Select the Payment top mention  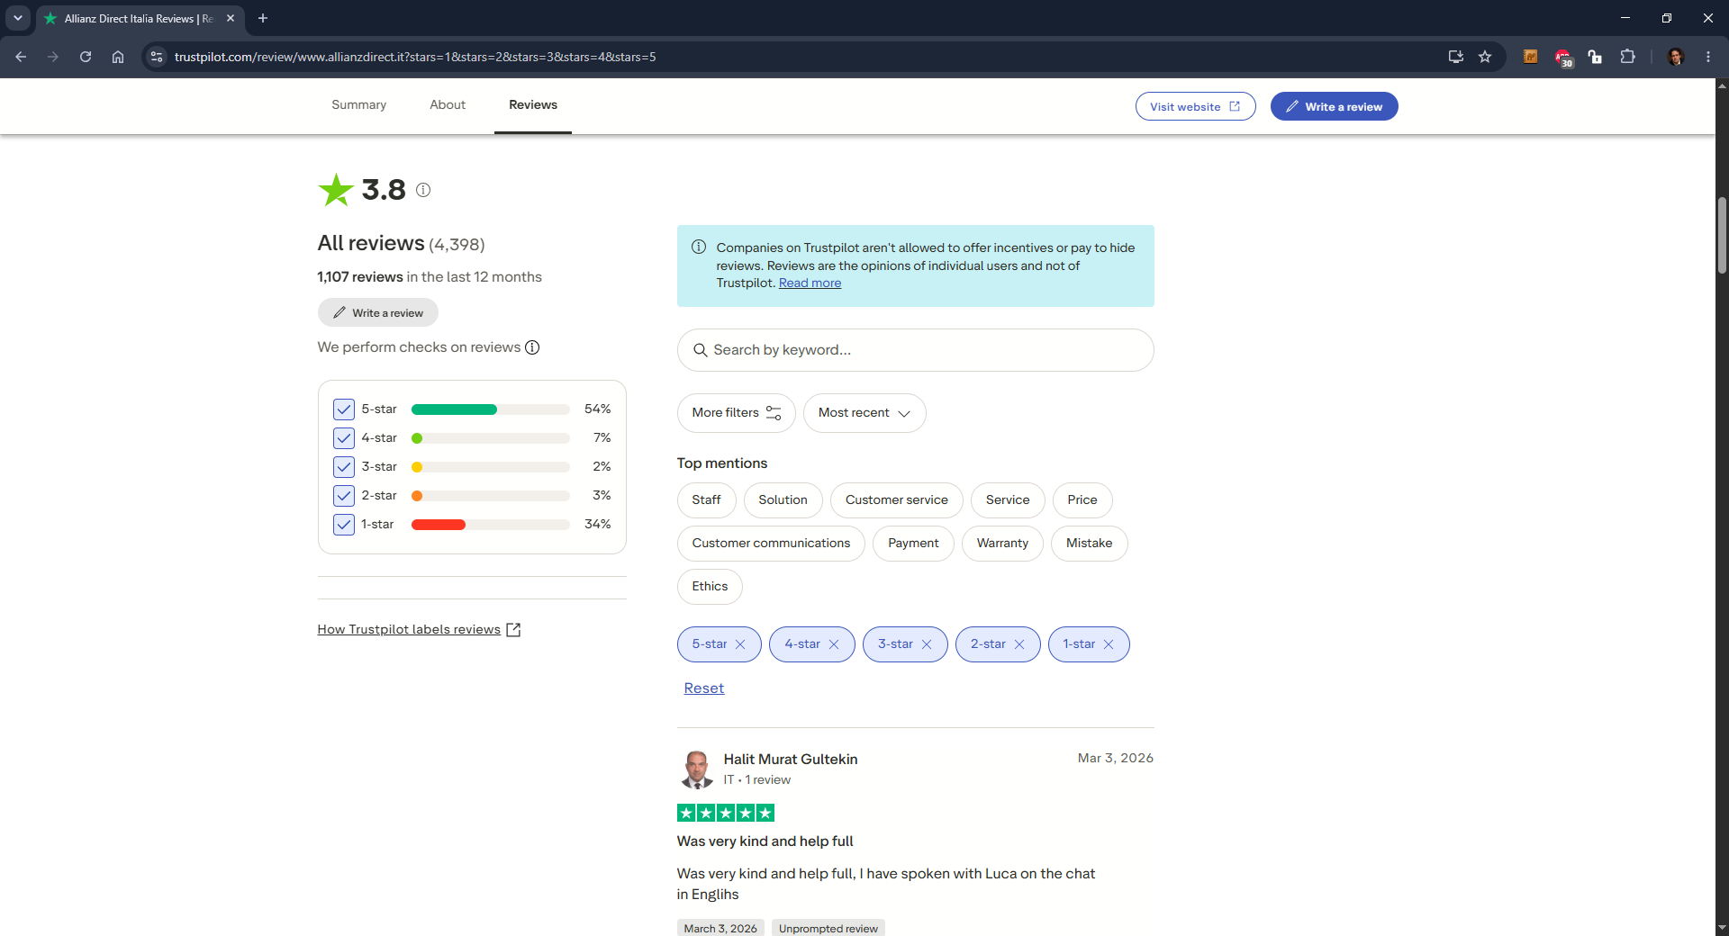(x=913, y=544)
